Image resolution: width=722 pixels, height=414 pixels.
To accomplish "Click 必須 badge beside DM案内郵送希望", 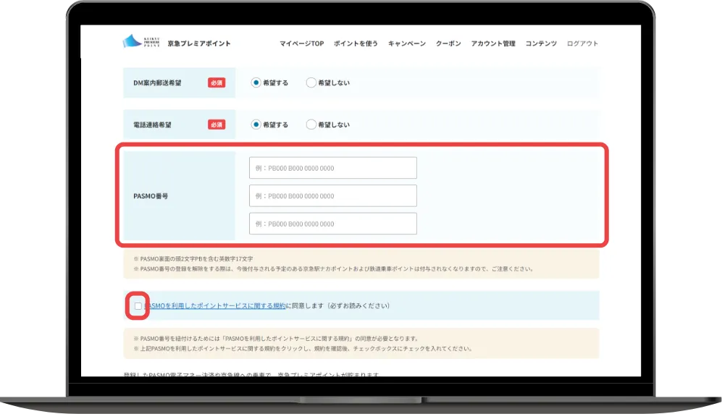I will click(217, 83).
